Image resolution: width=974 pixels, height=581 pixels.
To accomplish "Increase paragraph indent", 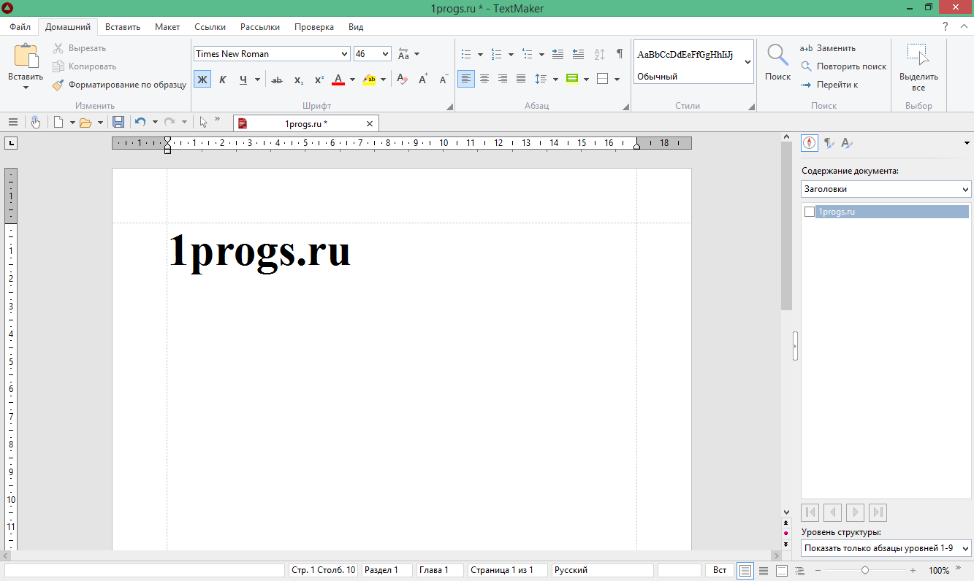I will coord(558,54).
